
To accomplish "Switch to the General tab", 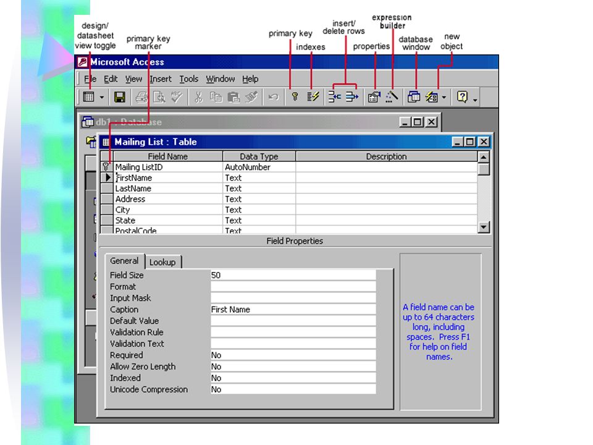I will click(x=124, y=261).
